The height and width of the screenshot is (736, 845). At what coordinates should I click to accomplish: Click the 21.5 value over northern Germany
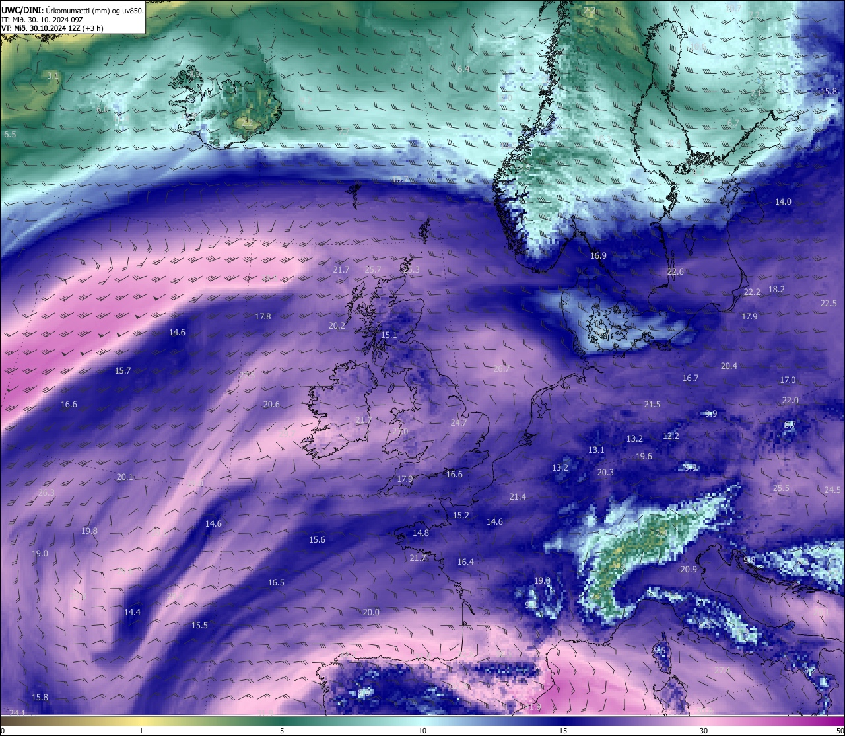point(652,404)
